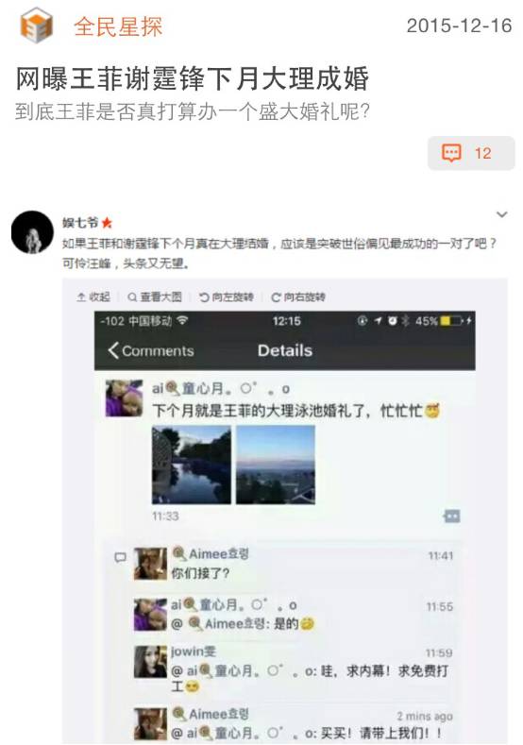The image size is (523, 745).
Task: Open the comment bubble showing 12
Action: pos(471,153)
